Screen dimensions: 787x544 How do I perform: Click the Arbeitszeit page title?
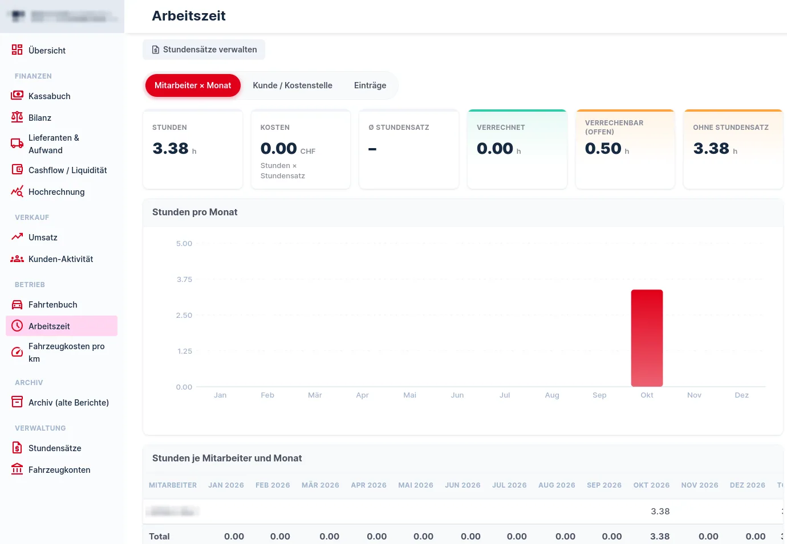189,16
